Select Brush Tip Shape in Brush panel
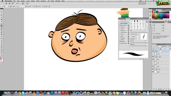 (x=124, y=23)
